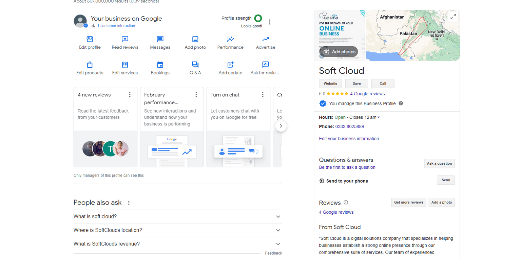Click February performance card illustration
The image size is (521, 258).
pyautogui.click(x=172, y=149)
